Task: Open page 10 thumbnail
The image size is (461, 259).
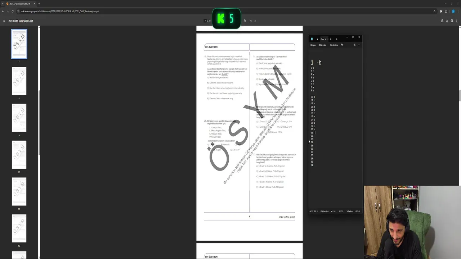Action: 19,155
